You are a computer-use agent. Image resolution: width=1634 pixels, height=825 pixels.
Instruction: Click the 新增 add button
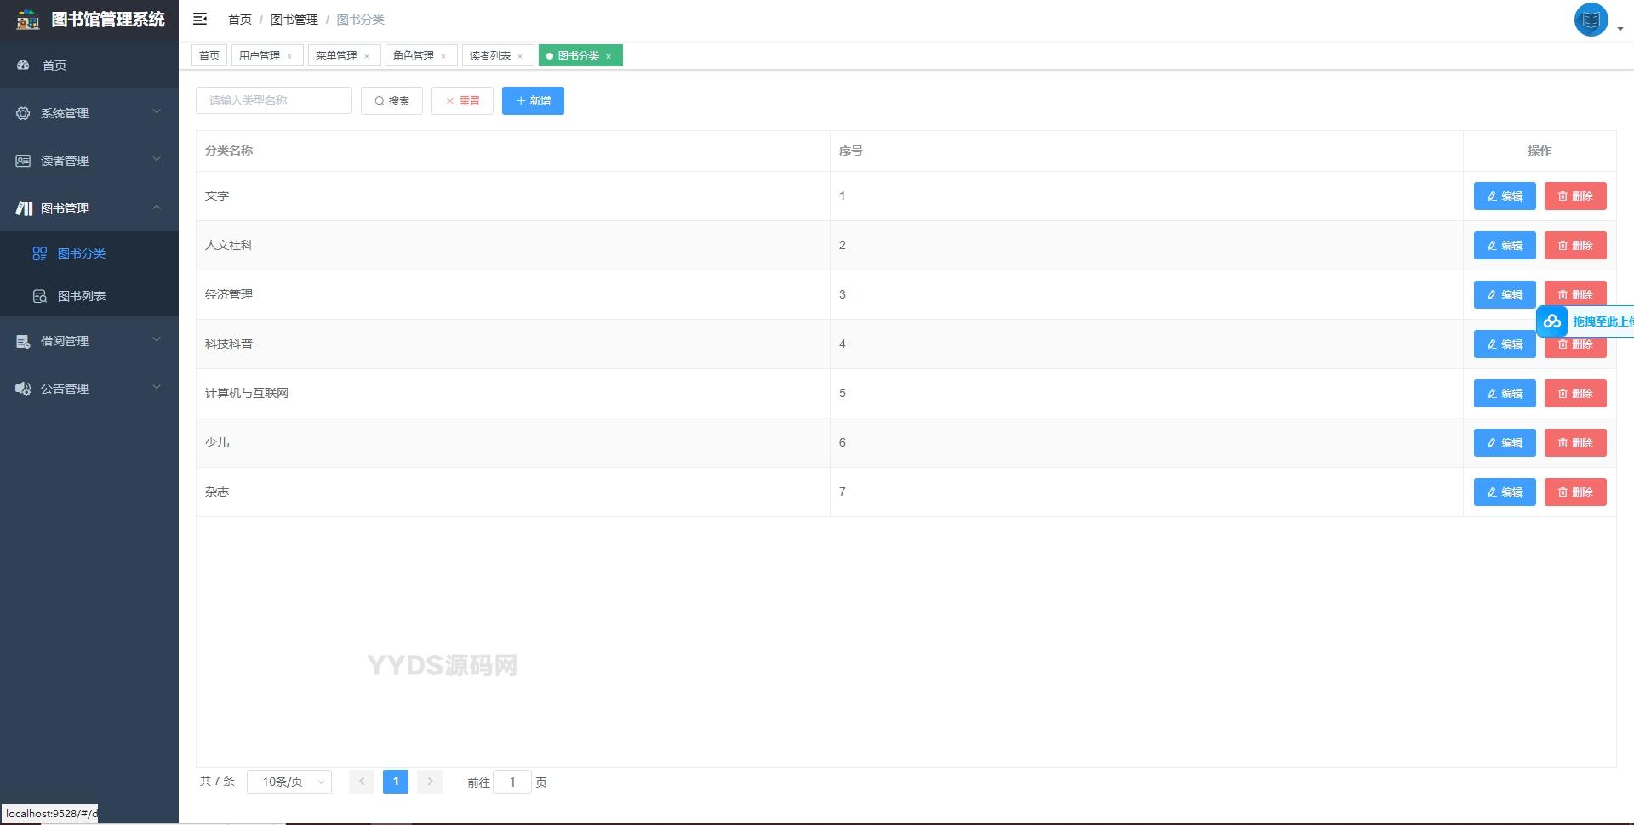click(533, 101)
